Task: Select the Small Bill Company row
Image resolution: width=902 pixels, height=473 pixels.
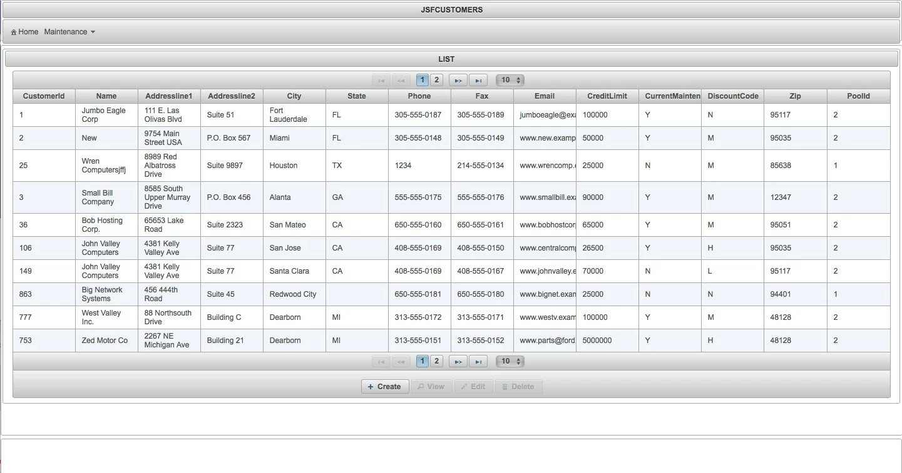Action: 451,197
